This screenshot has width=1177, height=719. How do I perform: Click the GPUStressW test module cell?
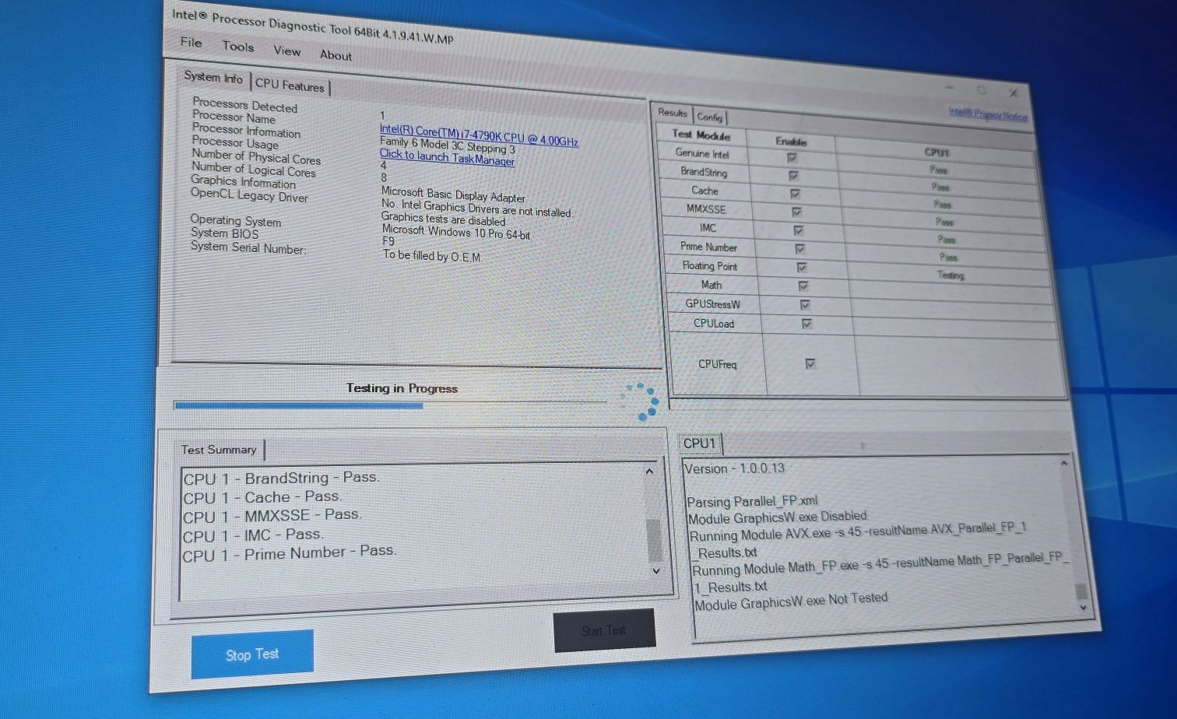tap(713, 304)
